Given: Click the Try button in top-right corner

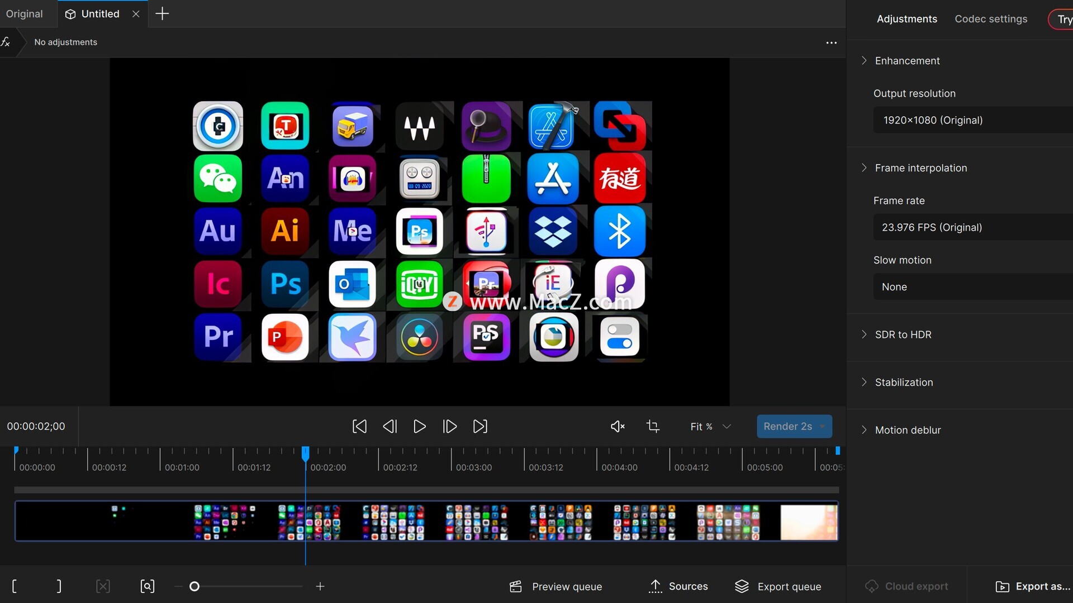Looking at the screenshot, I should coord(1061,20).
